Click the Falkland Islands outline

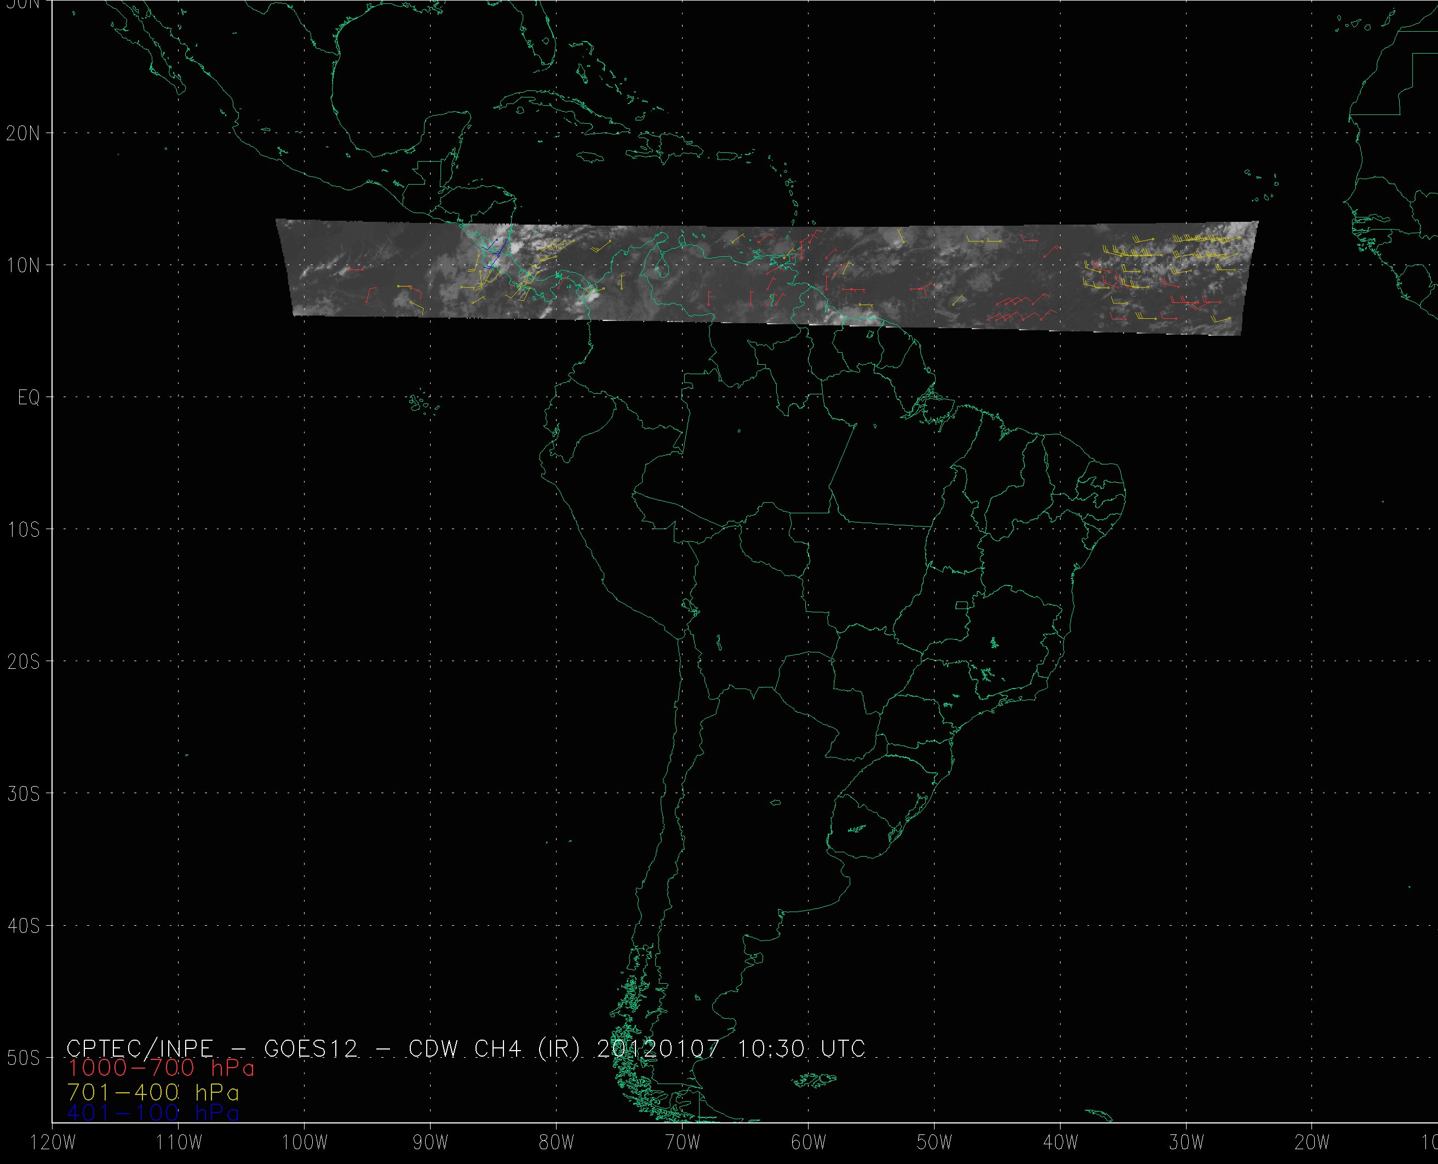[x=815, y=1080]
